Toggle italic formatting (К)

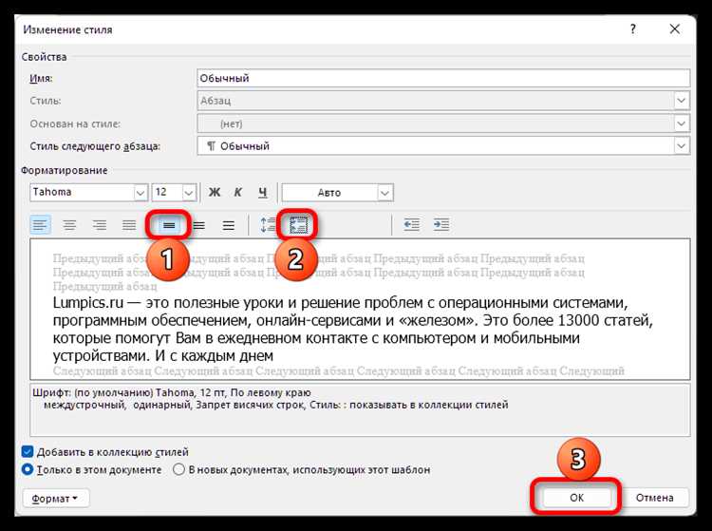pyautogui.click(x=238, y=193)
